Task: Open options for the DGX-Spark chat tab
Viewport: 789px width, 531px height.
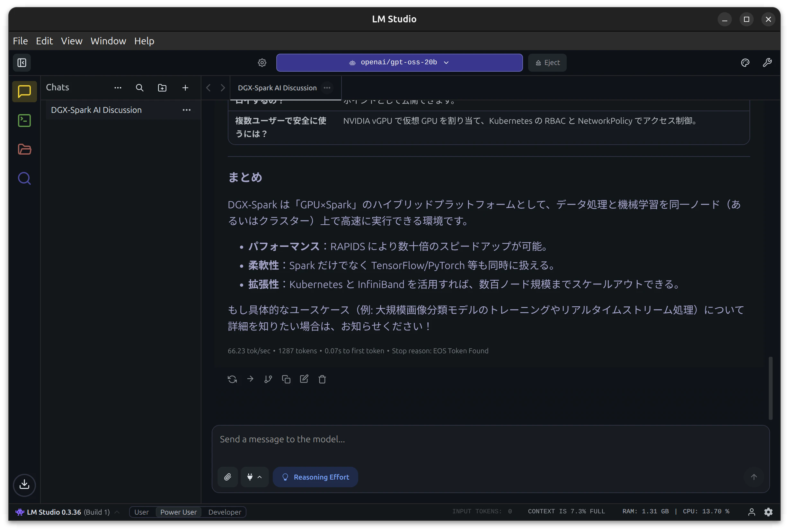Action: point(327,88)
